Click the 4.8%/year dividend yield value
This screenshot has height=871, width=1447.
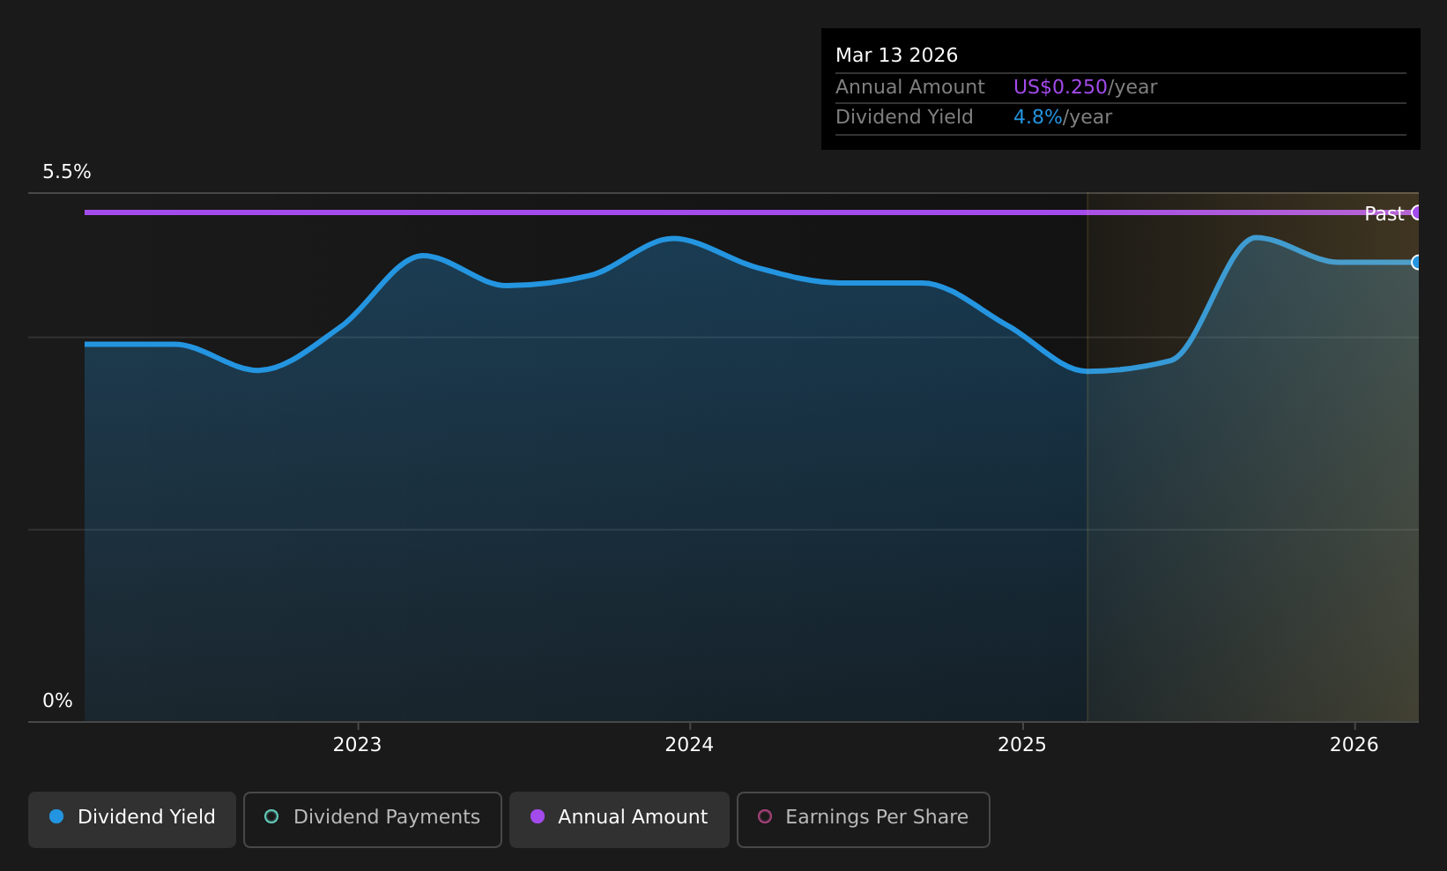click(1063, 117)
